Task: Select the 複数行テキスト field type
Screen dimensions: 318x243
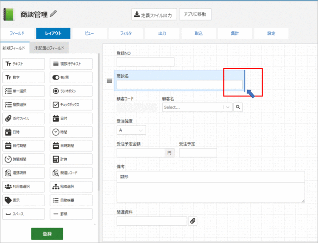Action: point(71,64)
